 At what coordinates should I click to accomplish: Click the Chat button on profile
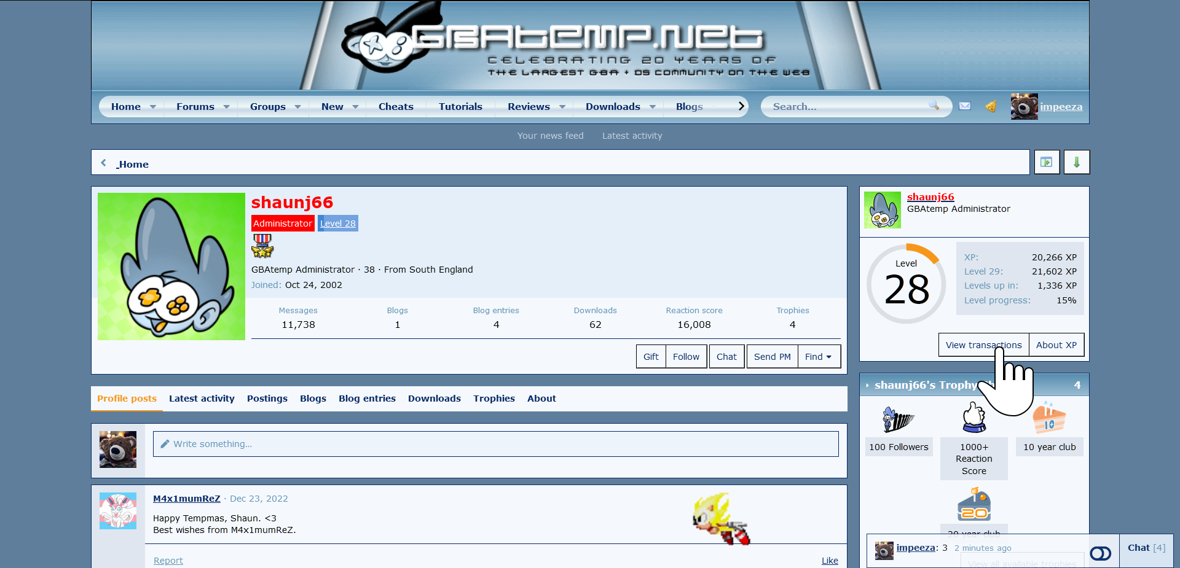click(726, 357)
